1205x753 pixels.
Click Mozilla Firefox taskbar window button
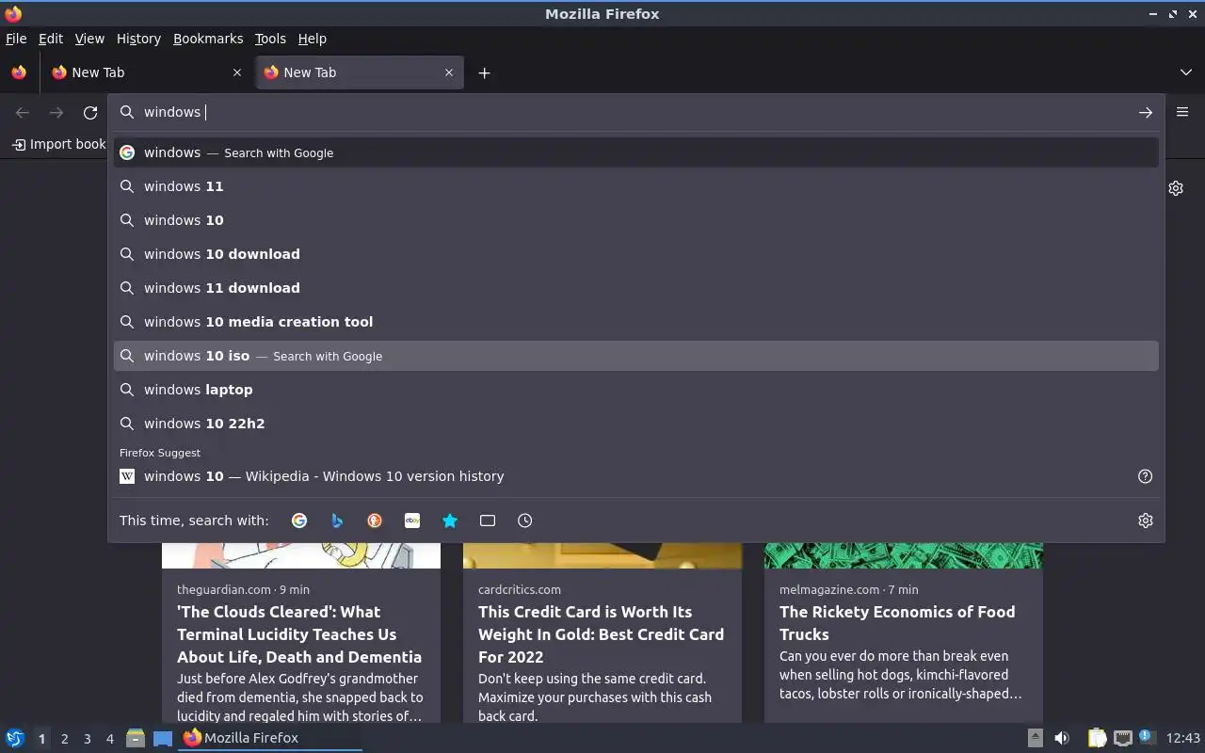point(271,738)
